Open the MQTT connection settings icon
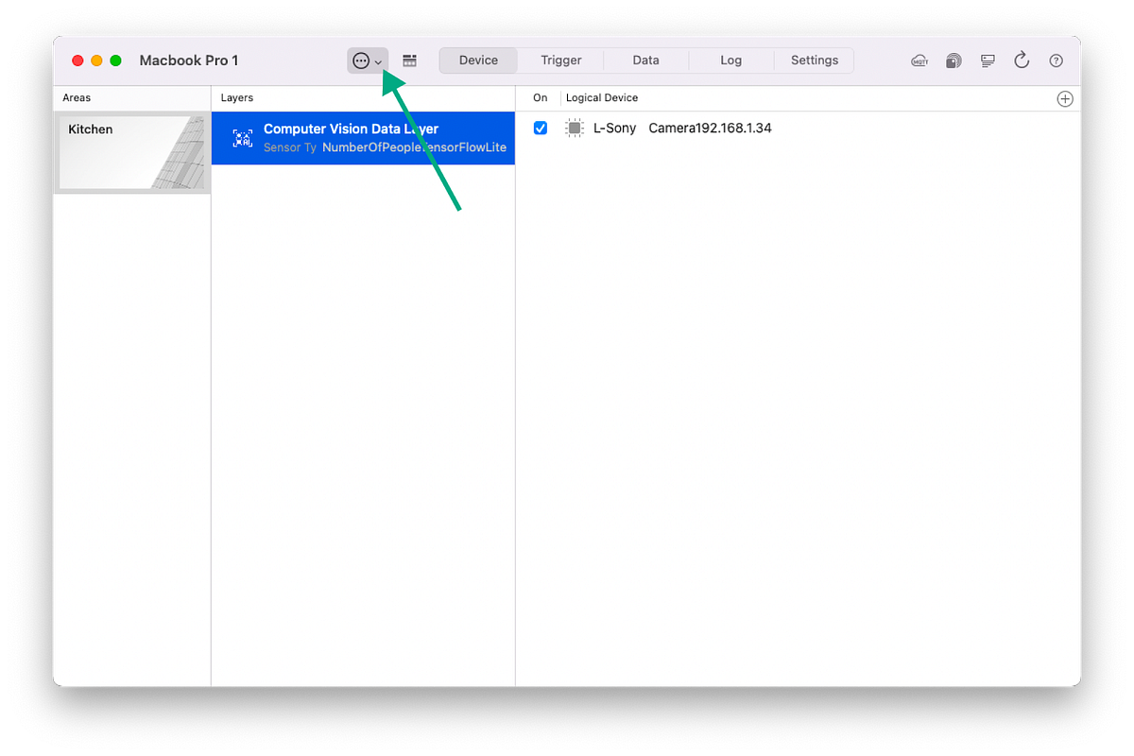 pyautogui.click(x=919, y=60)
